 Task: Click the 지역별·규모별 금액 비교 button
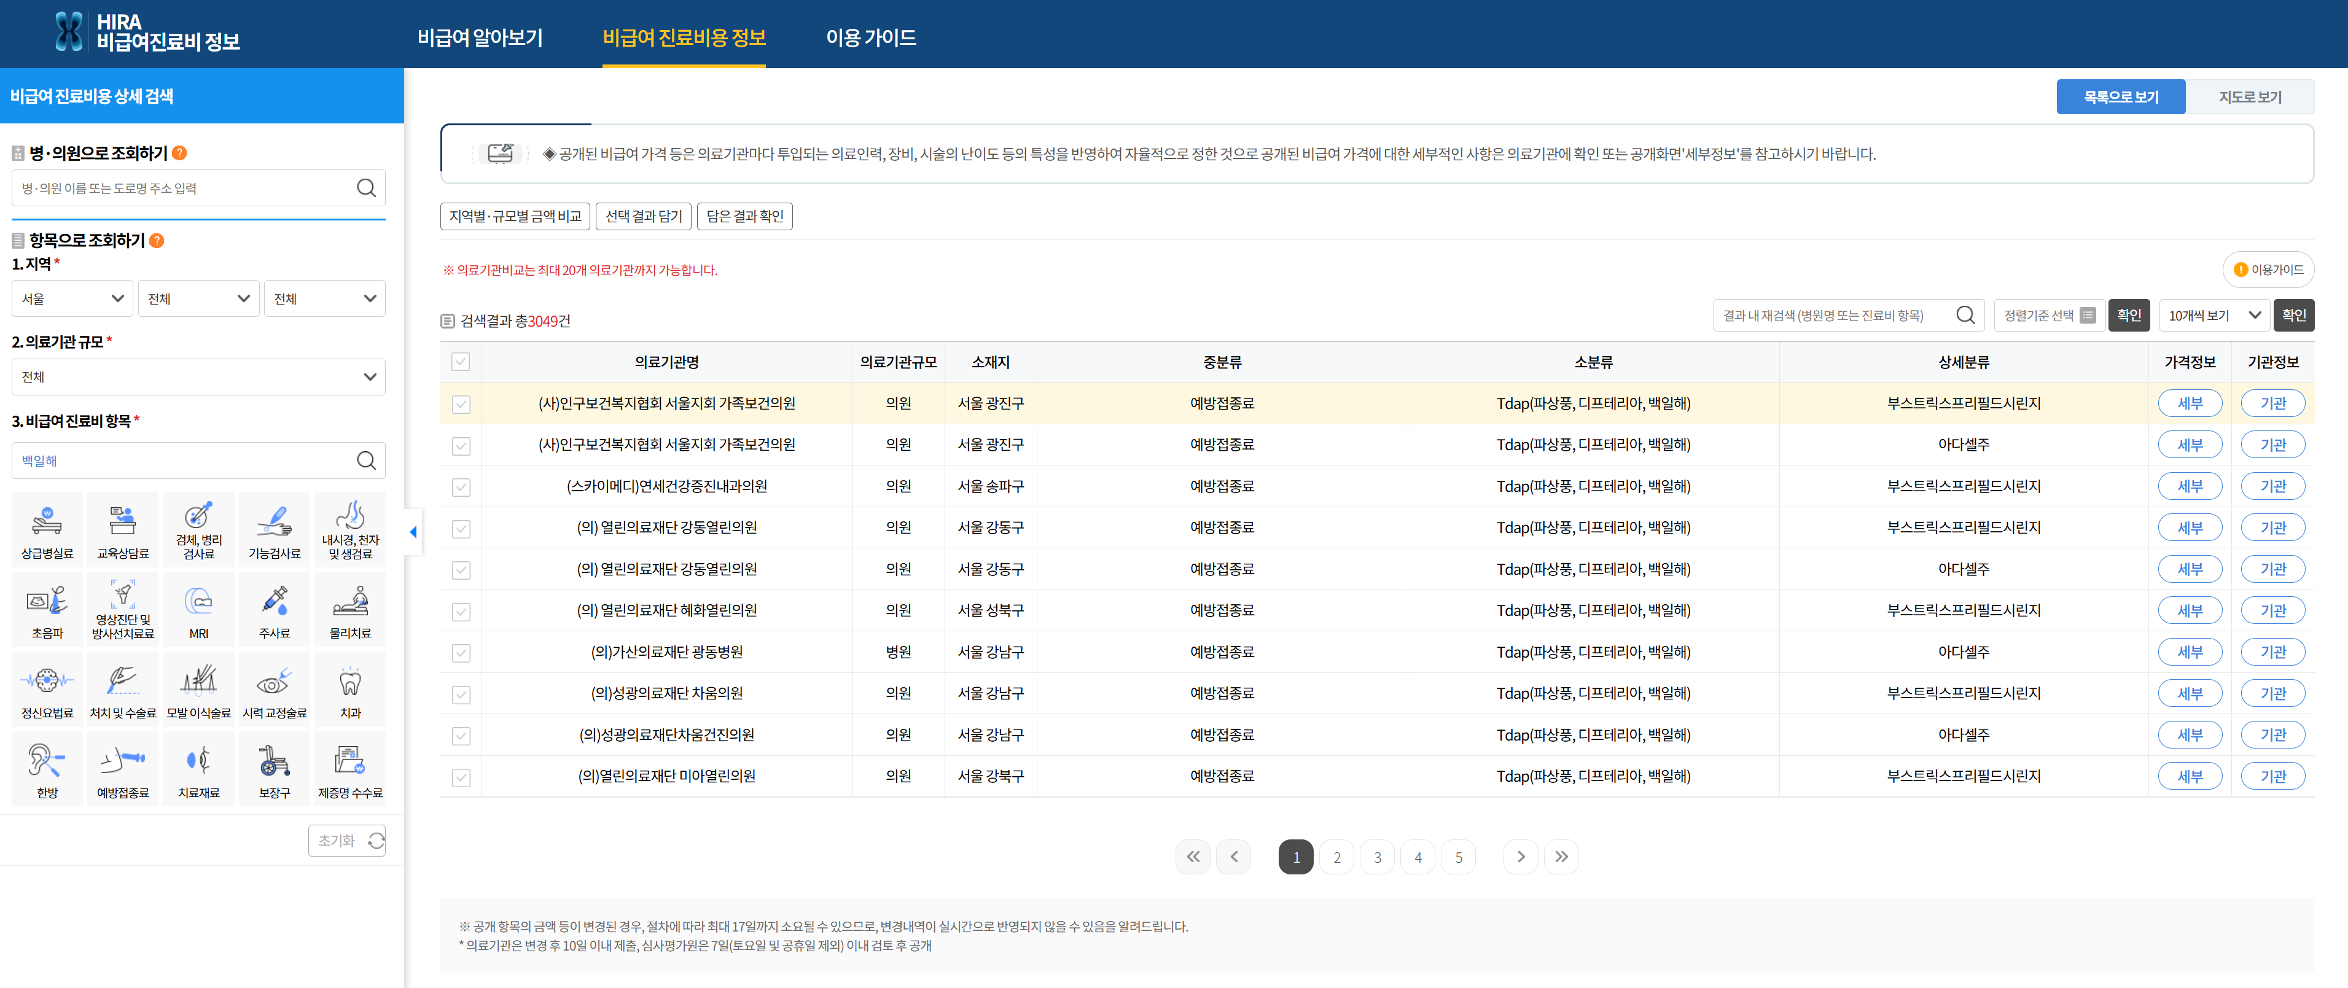517,216
